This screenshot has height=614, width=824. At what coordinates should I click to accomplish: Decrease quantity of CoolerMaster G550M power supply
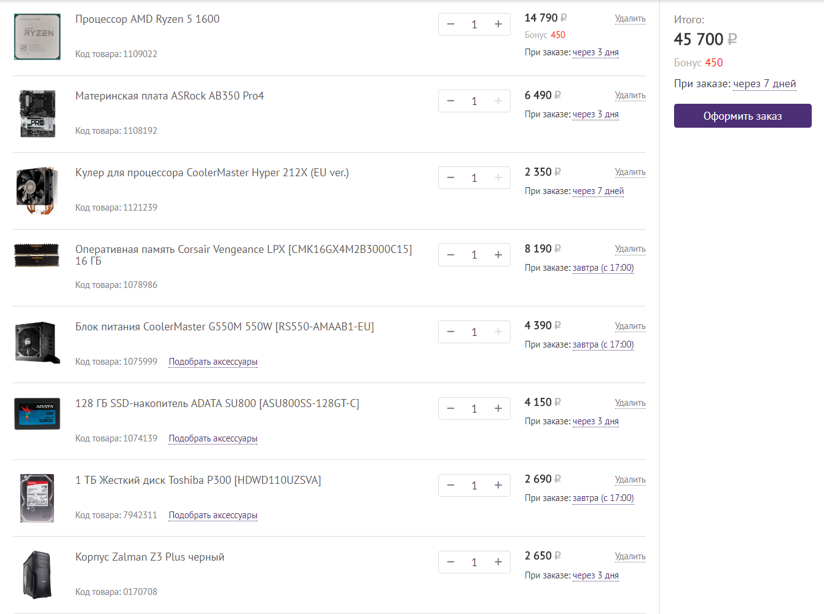point(451,332)
